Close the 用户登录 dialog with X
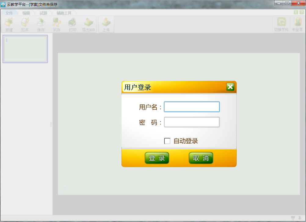Image resolution: width=306 pixels, height=222 pixels. 230,87
